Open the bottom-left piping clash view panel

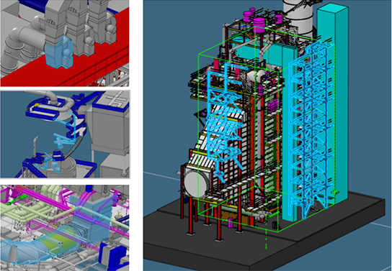point(65,228)
